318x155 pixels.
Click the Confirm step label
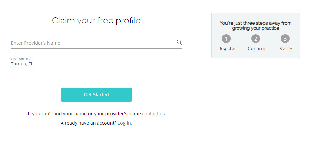(x=256, y=49)
